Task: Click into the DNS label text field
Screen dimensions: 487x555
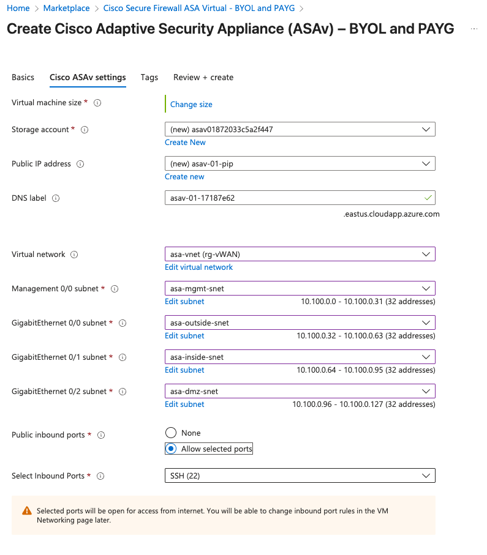Action: click(x=293, y=198)
